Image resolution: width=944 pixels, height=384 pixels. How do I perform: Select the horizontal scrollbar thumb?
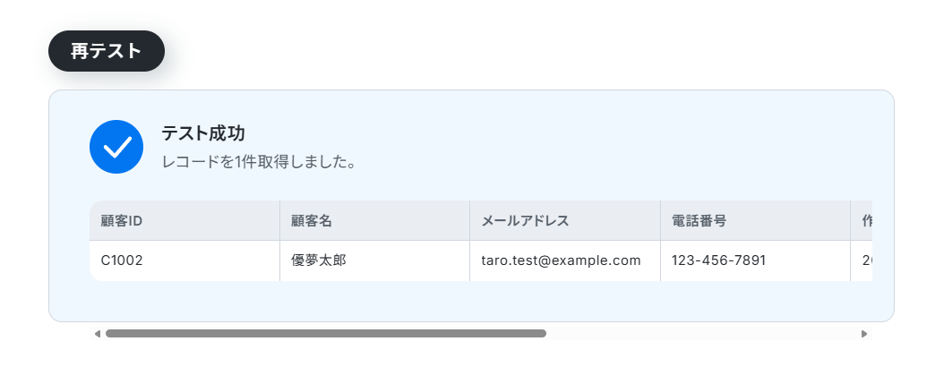(x=326, y=334)
